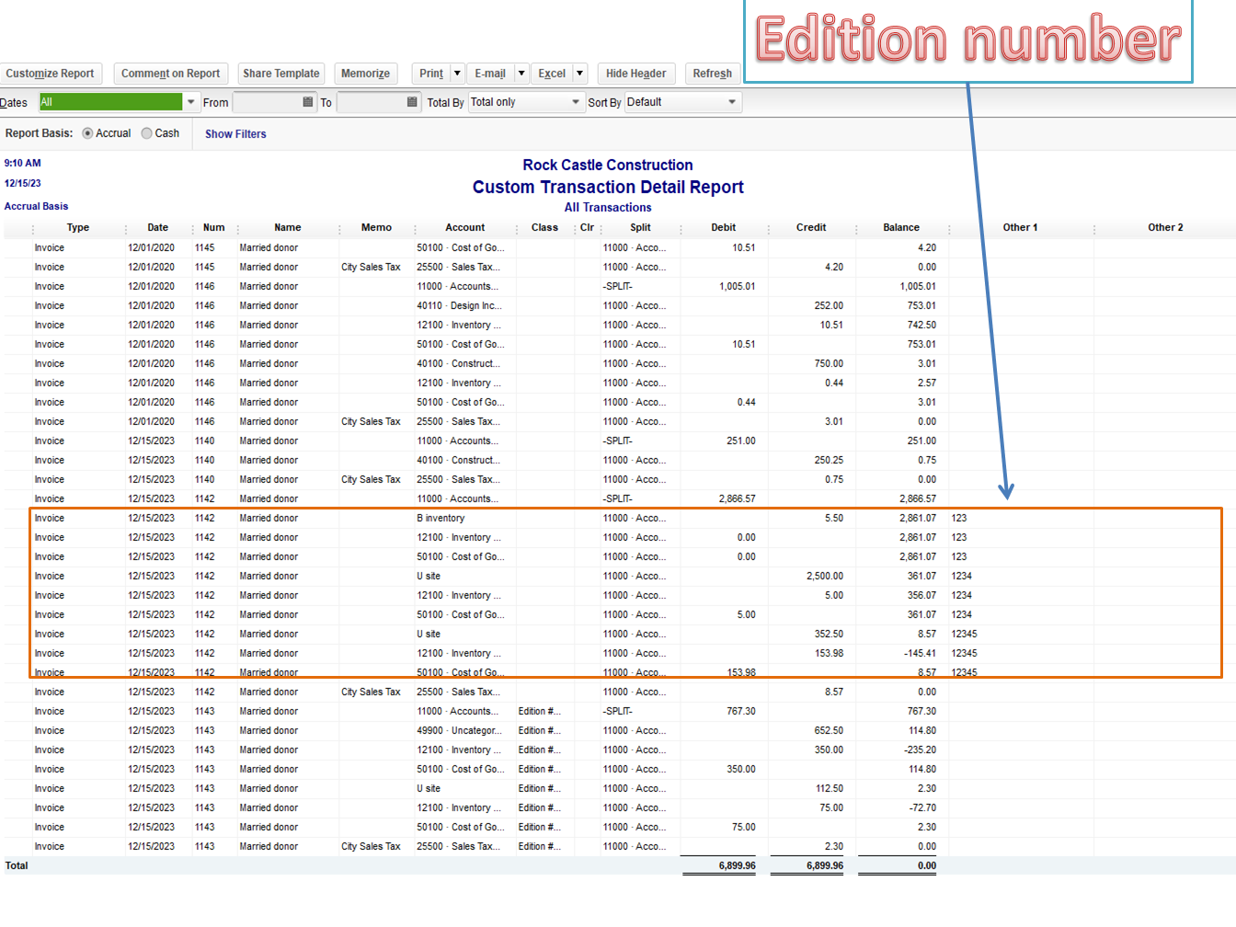The image size is (1236, 927).
Task: Open the E-mail options arrow
Action: pyautogui.click(x=521, y=74)
